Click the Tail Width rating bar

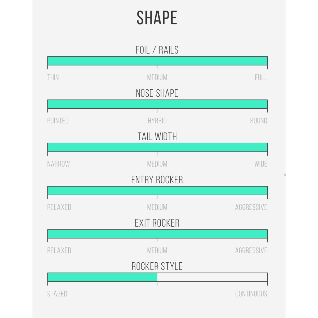tap(157, 147)
